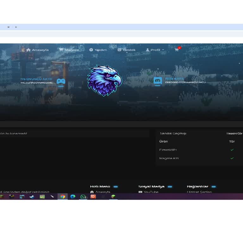The width and height of the screenshot is (243, 243).
Task: Open the landscape picture icon in taskbar
Action: (42, 196)
